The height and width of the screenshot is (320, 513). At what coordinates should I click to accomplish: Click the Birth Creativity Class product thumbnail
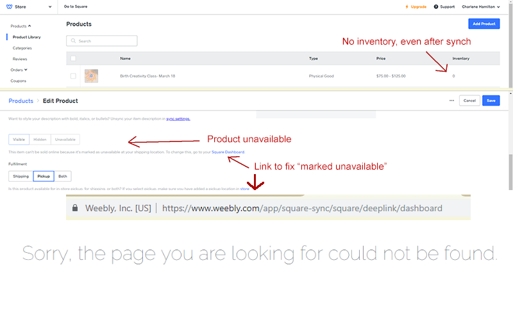point(91,76)
